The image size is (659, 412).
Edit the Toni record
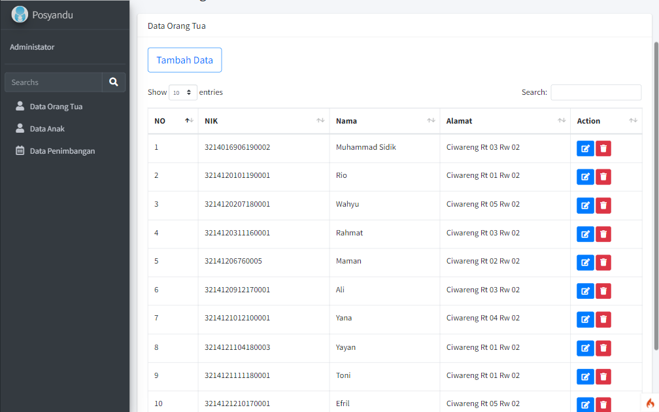coord(585,377)
